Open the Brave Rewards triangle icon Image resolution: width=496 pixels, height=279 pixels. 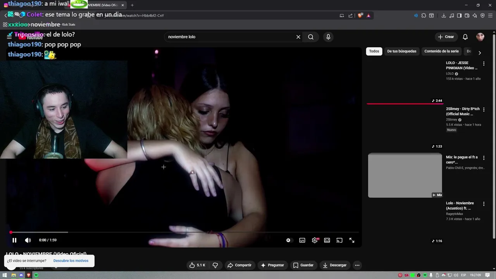(369, 15)
